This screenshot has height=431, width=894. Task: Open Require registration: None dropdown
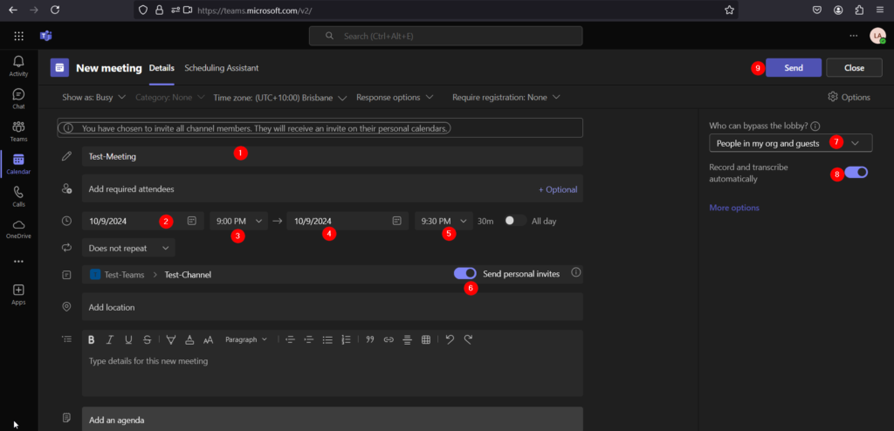(506, 98)
